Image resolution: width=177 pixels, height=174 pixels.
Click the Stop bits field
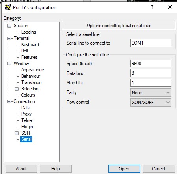pyautogui.click(x=151, y=83)
